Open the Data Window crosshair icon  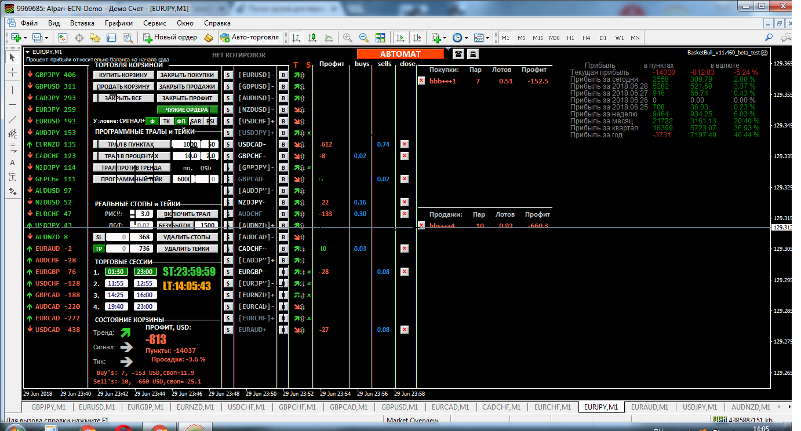coord(79,38)
